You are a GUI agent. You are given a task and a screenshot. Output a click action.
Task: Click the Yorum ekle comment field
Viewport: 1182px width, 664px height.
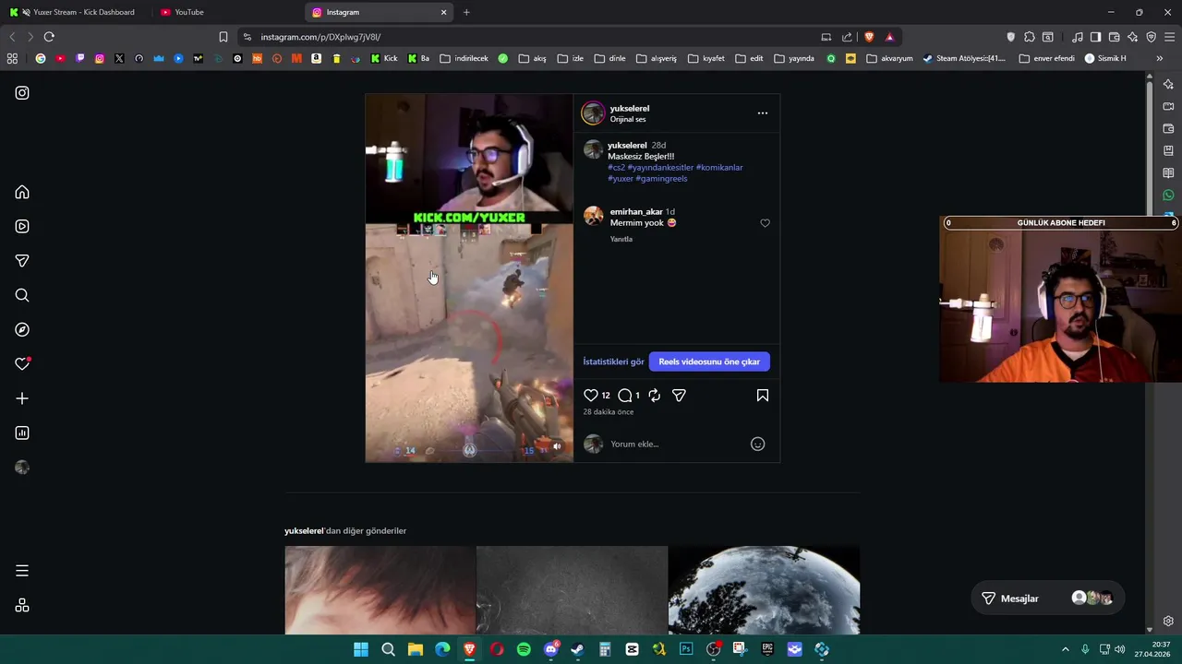tap(677, 444)
